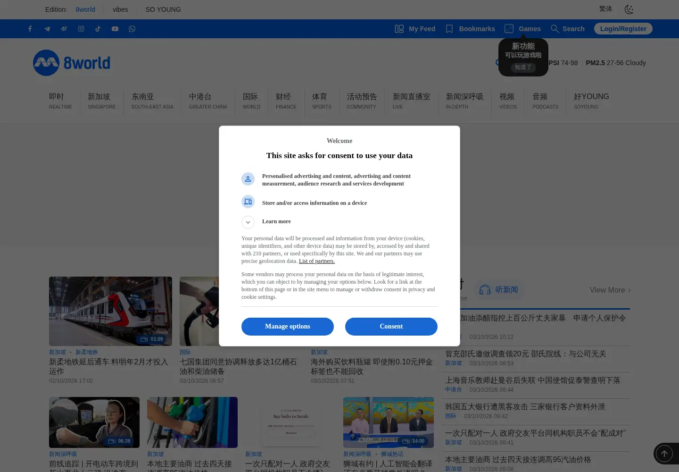
Task: Open the Weibo social icon
Action: click(64, 29)
